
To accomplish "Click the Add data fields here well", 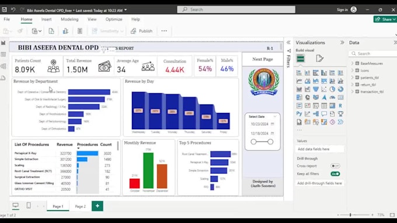I will 319,149.
